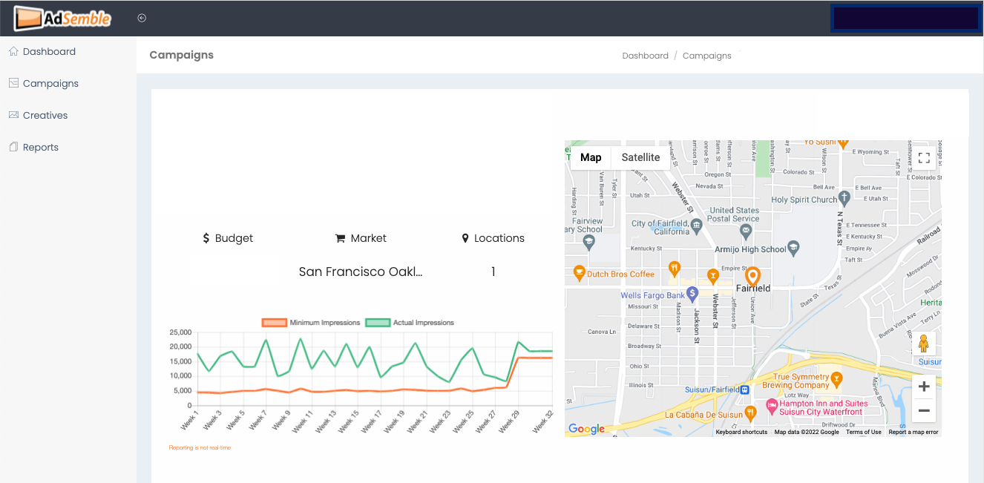Viewport: 984px width, 483px height.
Task: Switch map to Satellite view
Action: 640,157
